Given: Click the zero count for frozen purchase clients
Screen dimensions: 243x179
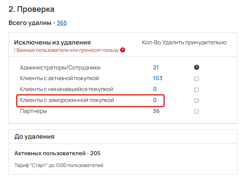Looking at the screenshot, I should 155,100.
